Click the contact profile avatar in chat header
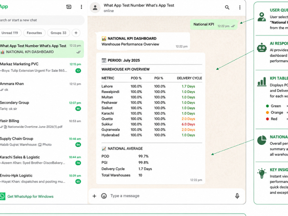The image size is (288, 216). (95, 8)
